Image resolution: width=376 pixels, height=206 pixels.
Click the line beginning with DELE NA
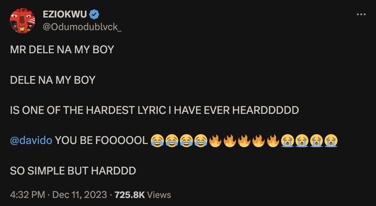[53, 80]
